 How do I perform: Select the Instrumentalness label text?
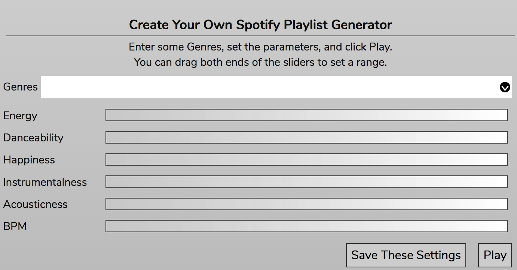(45, 182)
